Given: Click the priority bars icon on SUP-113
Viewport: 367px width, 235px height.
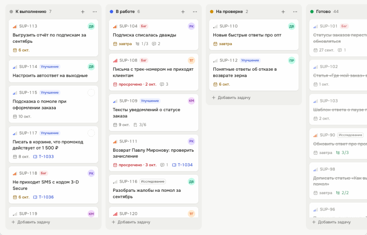Looking at the screenshot, I should click(x=15, y=26).
